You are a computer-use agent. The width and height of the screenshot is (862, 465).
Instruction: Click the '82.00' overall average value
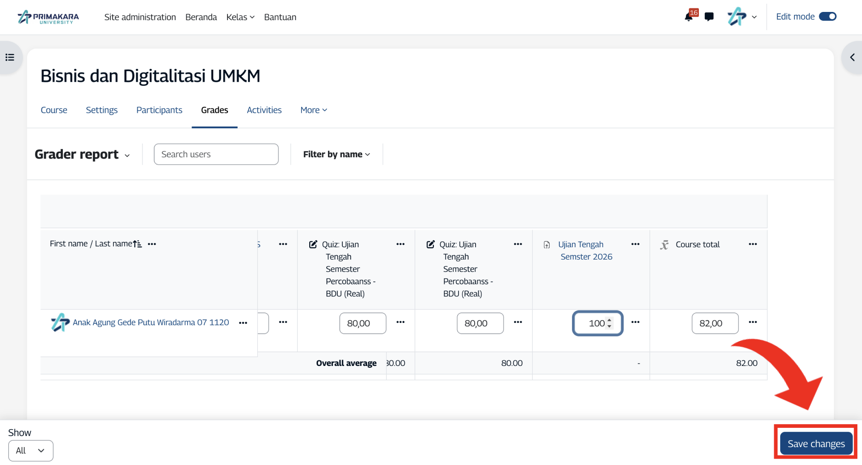(747, 363)
